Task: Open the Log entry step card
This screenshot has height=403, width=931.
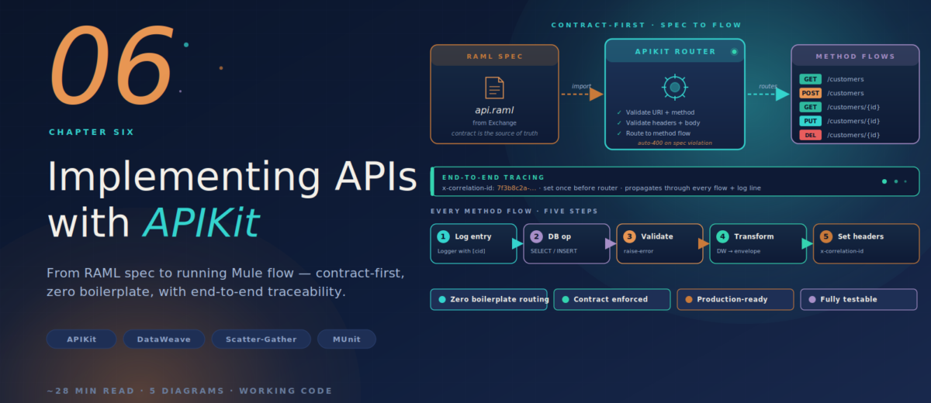Action: coord(473,243)
